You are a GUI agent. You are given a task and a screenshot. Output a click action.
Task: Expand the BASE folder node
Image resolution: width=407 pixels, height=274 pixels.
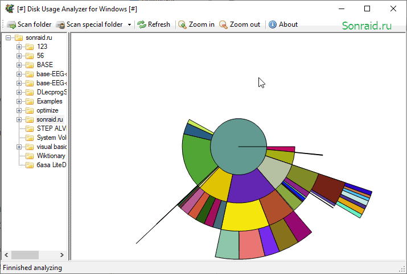click(19, 65)
